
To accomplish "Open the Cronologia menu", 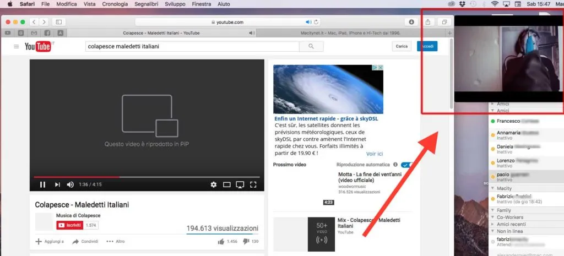I will pyautogui.click(x=115, y=4).
